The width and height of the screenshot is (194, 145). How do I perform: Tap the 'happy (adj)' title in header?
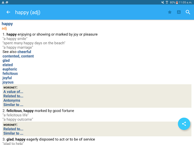[28, 12]
